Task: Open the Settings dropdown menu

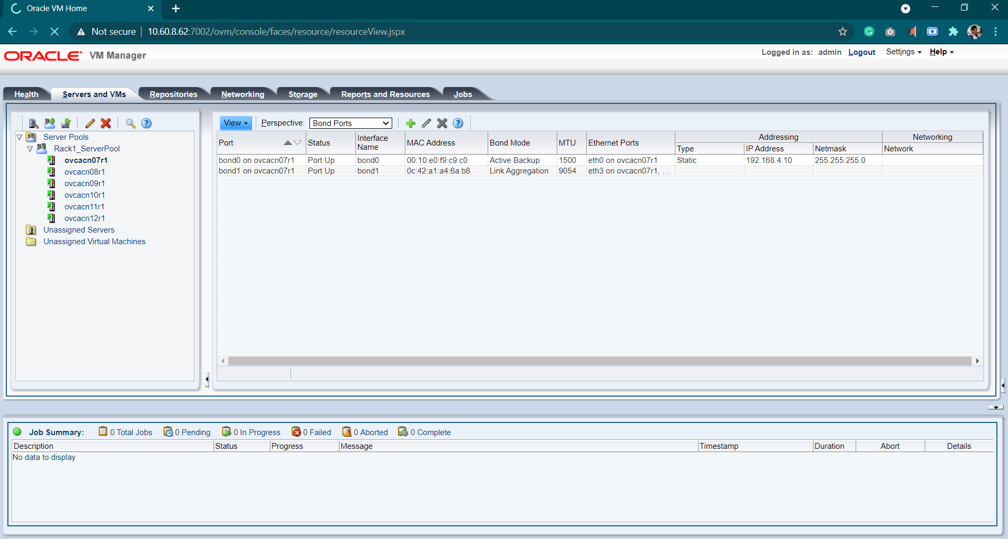Action: pos(903,52)
